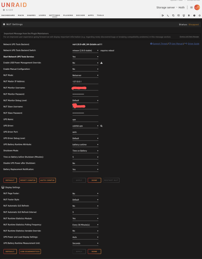
Task: Click the NUT Slave Password field
Action: click(x=85, y=113)
